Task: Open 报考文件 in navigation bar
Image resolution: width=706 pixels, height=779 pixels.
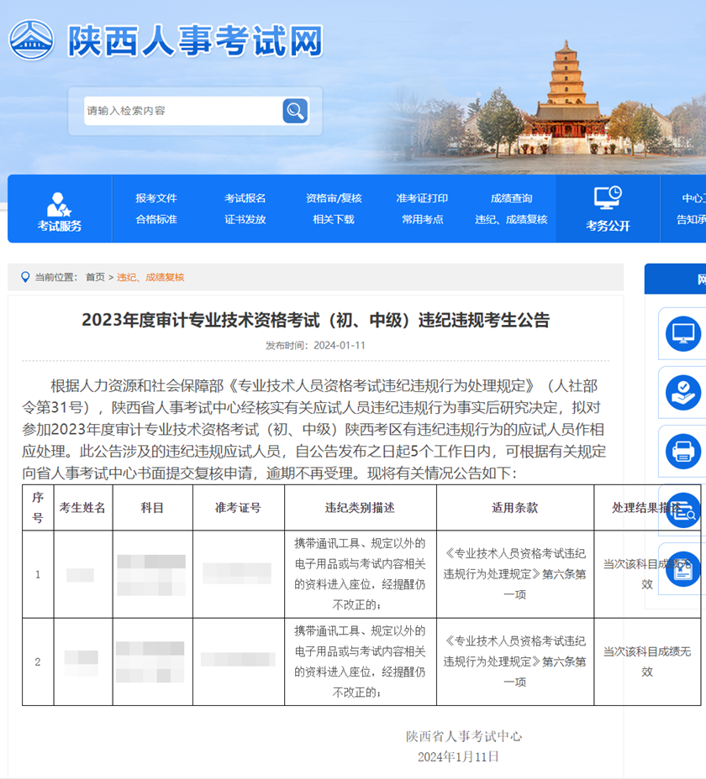Action: coord(156,198)
